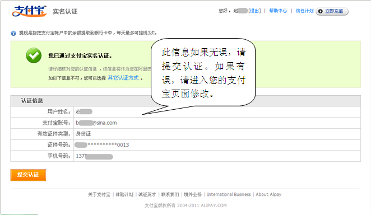The image size is (371, 215).
Task: Click the 手机号码 label
Action: click(x=59, y=156)
